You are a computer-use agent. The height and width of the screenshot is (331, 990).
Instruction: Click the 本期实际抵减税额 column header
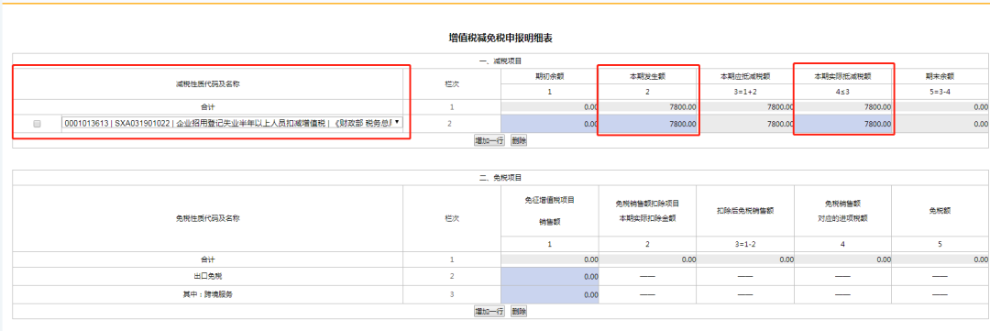(843, 76)
